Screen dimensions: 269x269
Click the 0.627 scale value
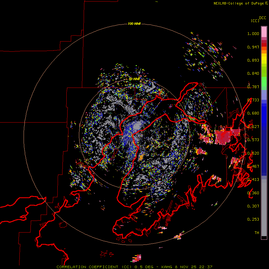point(253,127)
